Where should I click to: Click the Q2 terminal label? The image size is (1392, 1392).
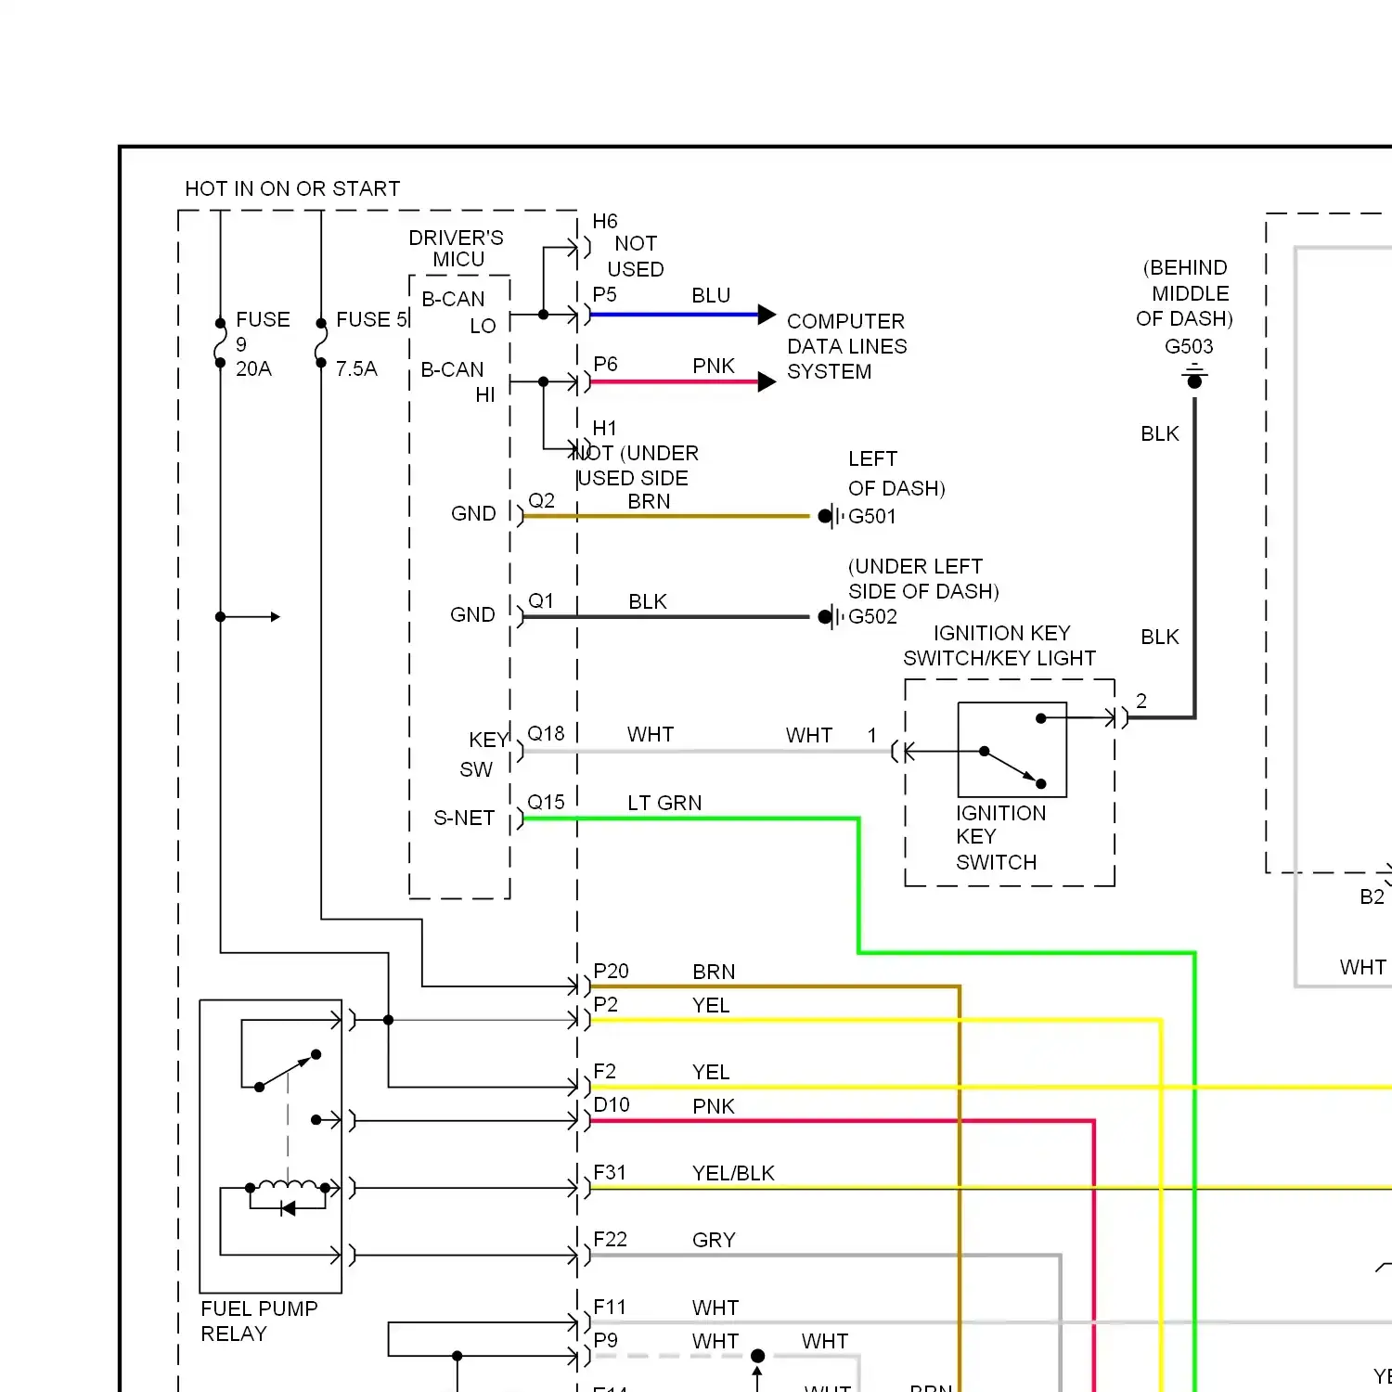coord(541,500)
